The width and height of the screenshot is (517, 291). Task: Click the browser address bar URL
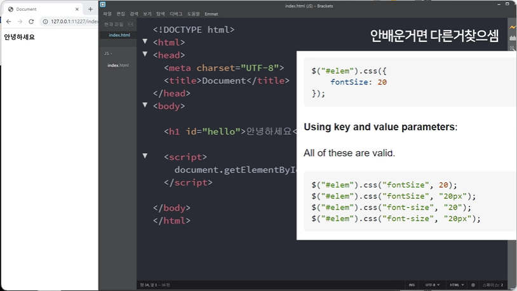point(74,22)
